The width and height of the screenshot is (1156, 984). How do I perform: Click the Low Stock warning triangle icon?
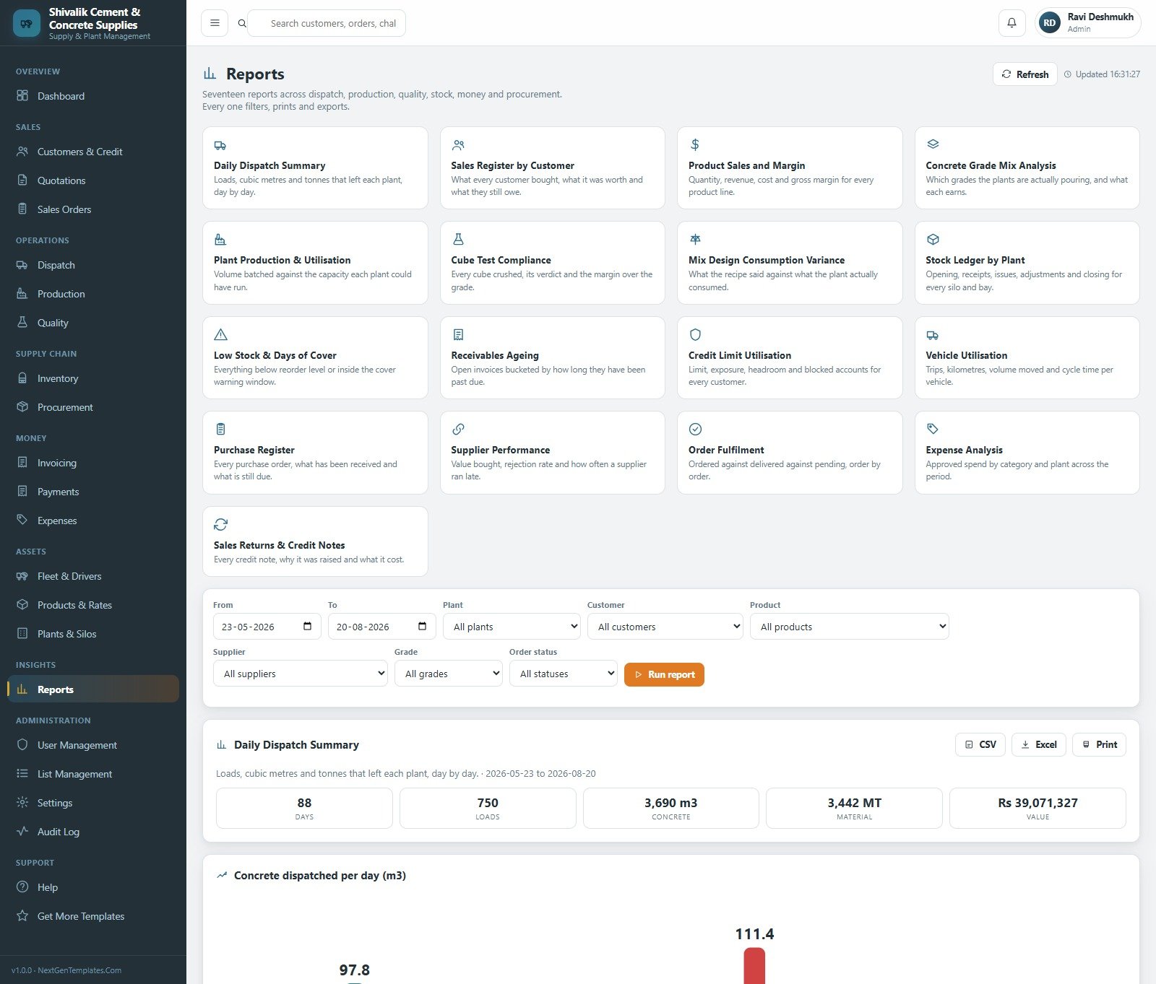pyautogui.click(x=220, y=335)
